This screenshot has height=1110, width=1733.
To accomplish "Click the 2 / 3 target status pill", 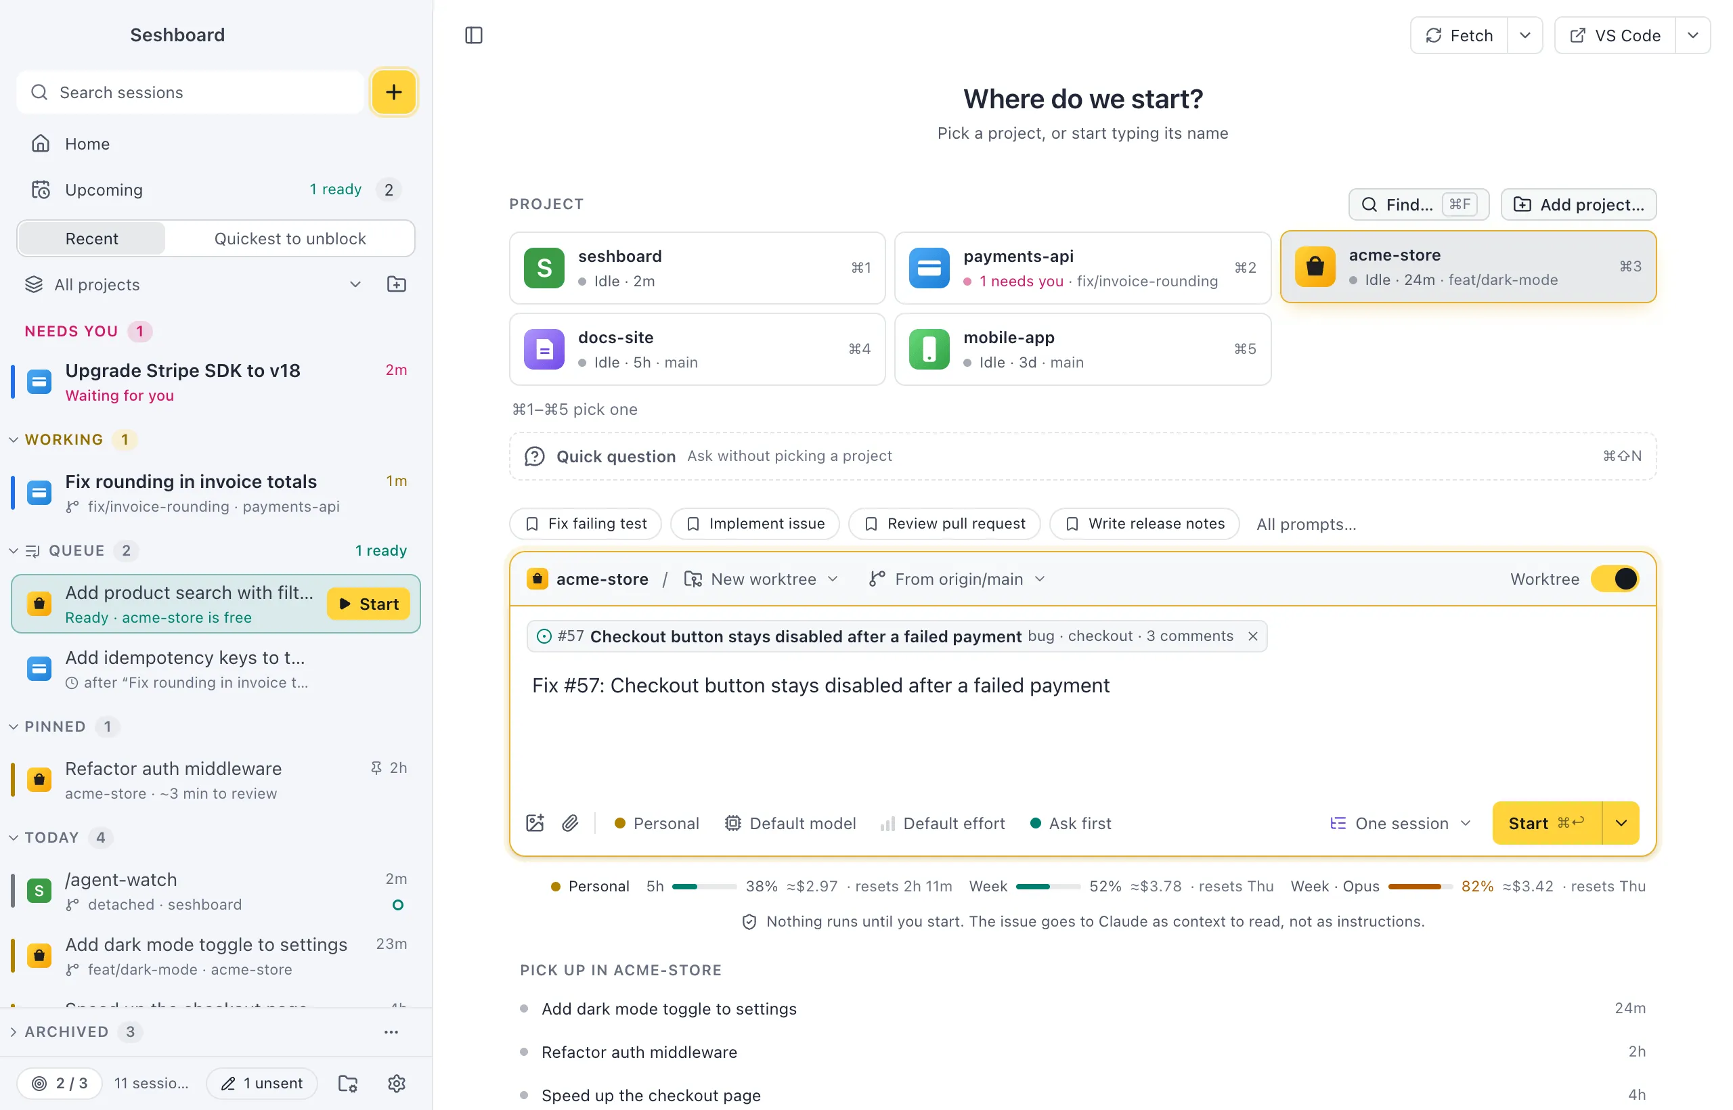I will click(x=60, y=1084).
